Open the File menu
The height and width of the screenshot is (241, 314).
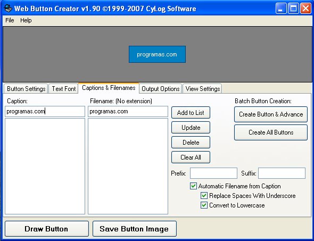click(10, 20)
